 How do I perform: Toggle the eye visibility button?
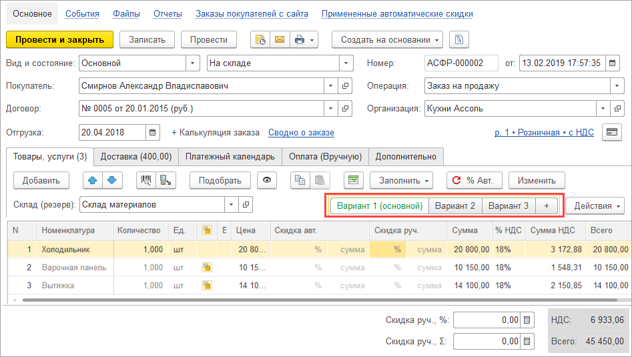[268, 180]
